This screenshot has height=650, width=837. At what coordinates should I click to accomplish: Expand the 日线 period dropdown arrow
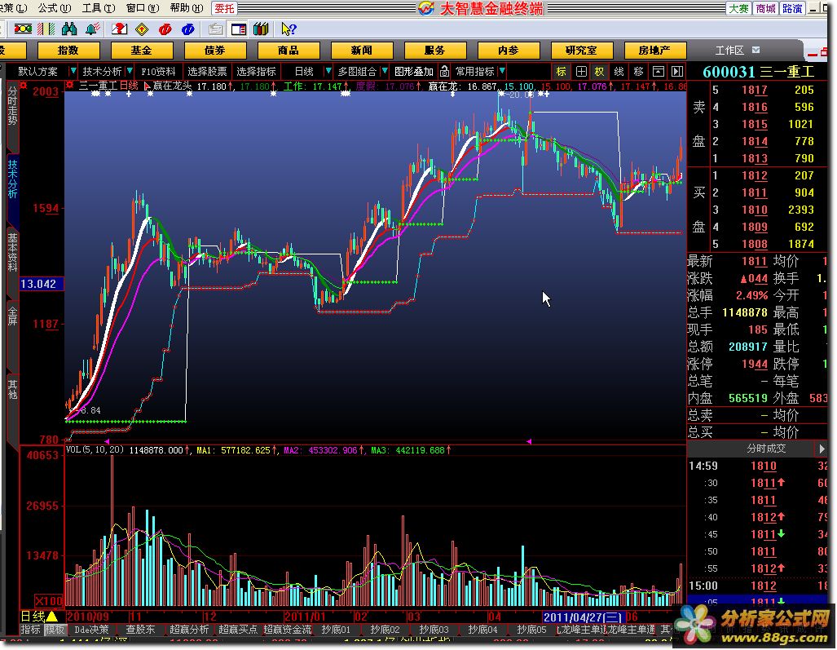[328, 71]
